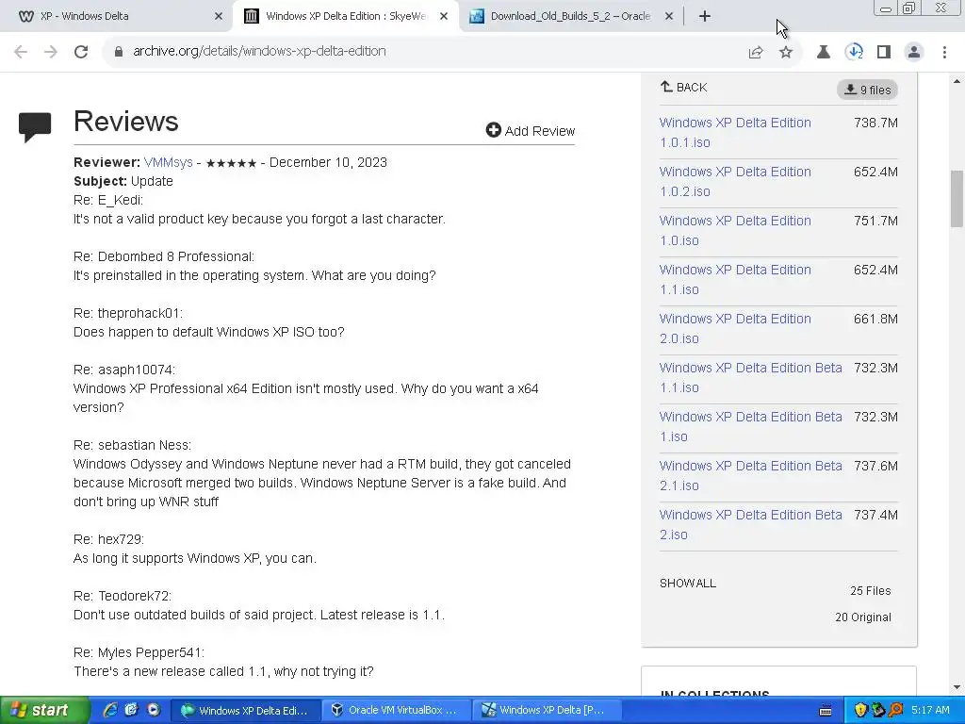Open Chrome experiments flask icon
Image resolution: width=965 pixels, height=724 pixels.
pos(824,52)
